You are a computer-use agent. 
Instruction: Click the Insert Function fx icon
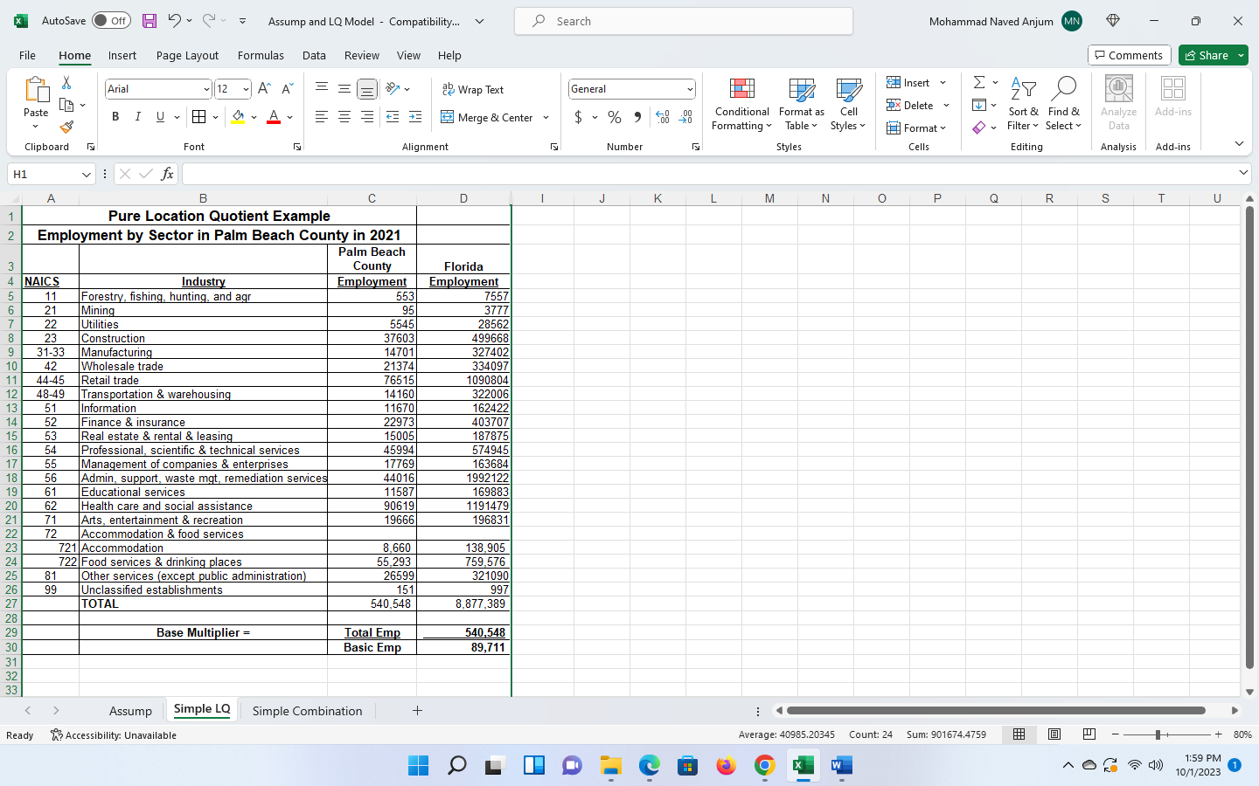(x=167, y=174)
